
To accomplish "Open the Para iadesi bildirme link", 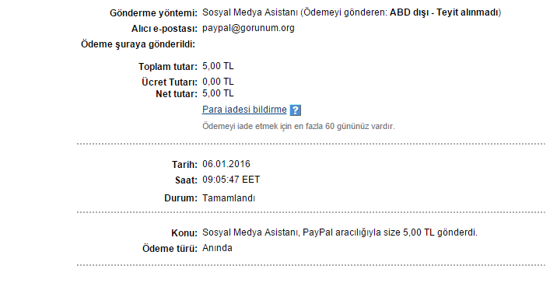I will click(244, 110).
